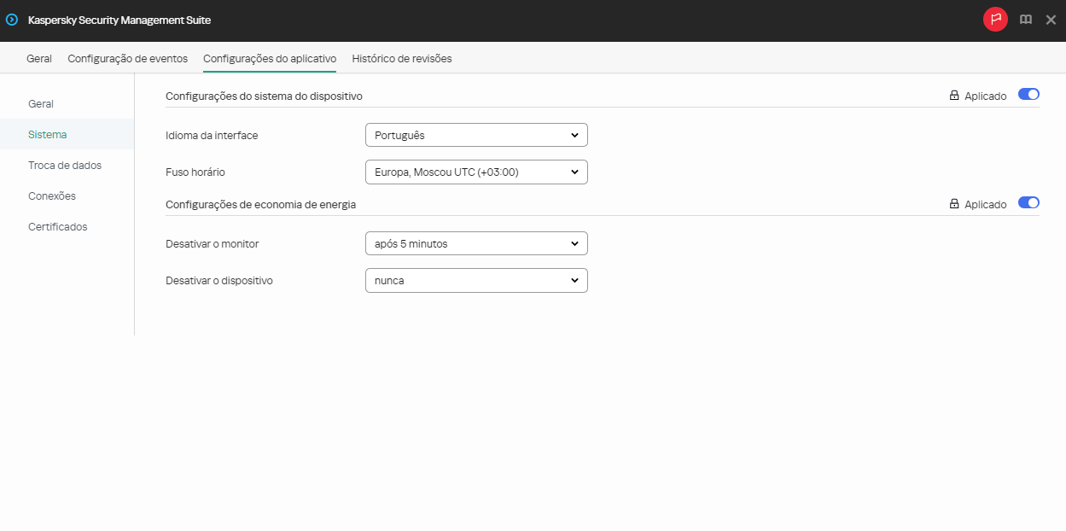Click the Kaspersky logo in the title bar

(12, 19)
